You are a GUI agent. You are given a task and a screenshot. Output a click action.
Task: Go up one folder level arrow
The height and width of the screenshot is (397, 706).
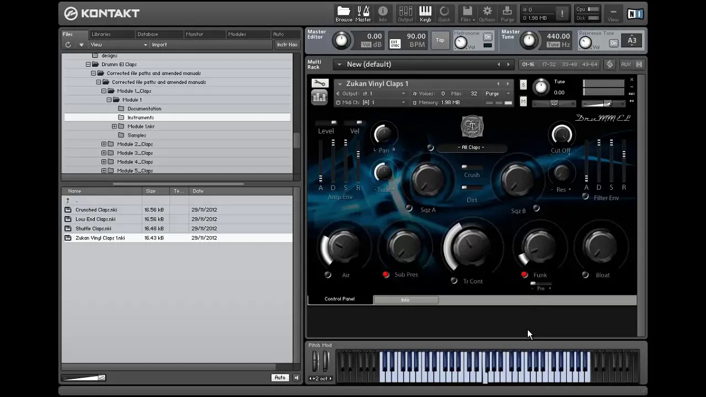[x=68, y=201]
